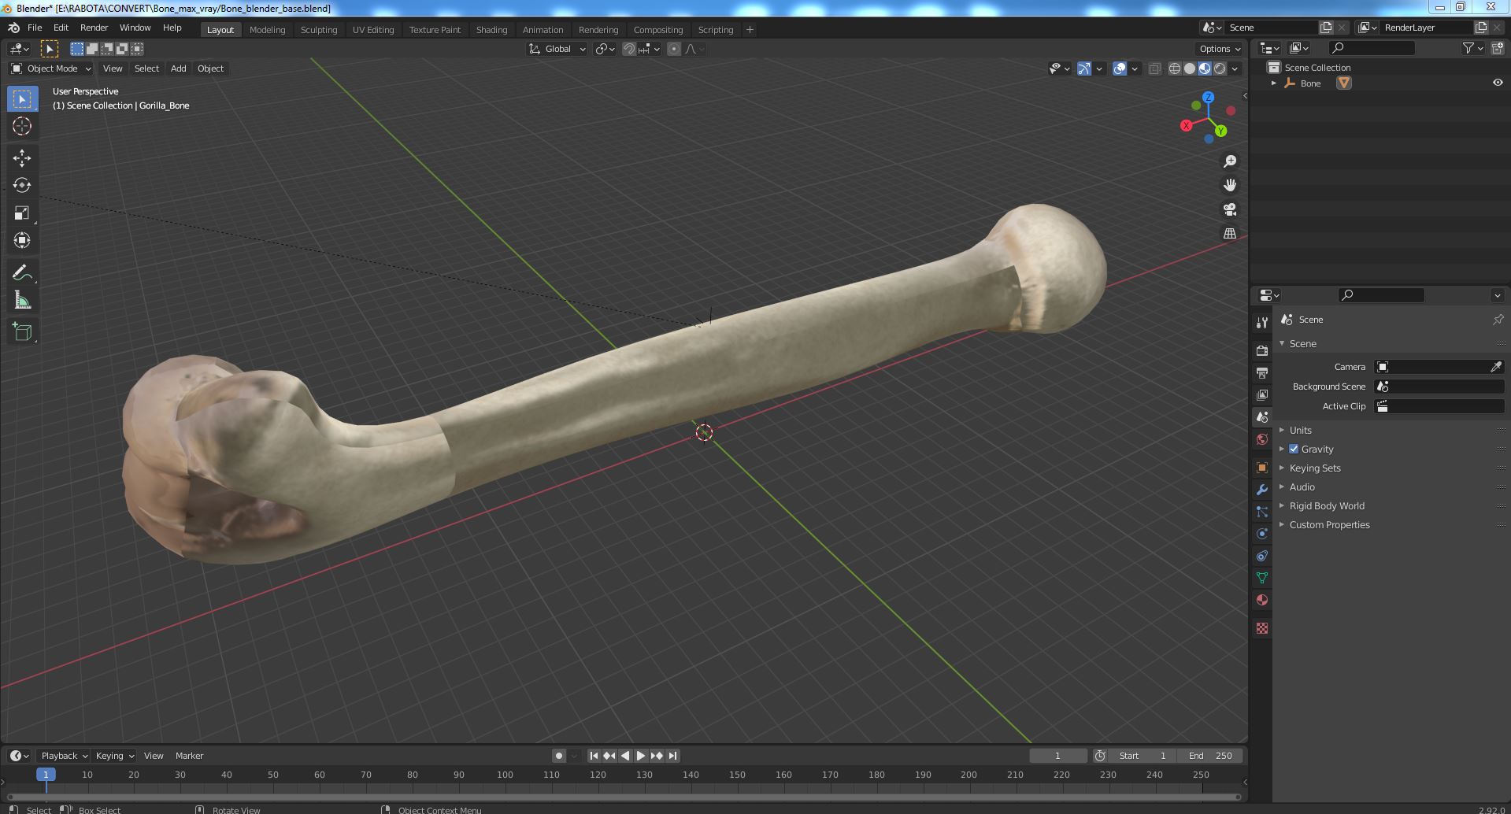Screen dimensions: 1511x814
Task: Jump to the last frame
Action: 672,756
